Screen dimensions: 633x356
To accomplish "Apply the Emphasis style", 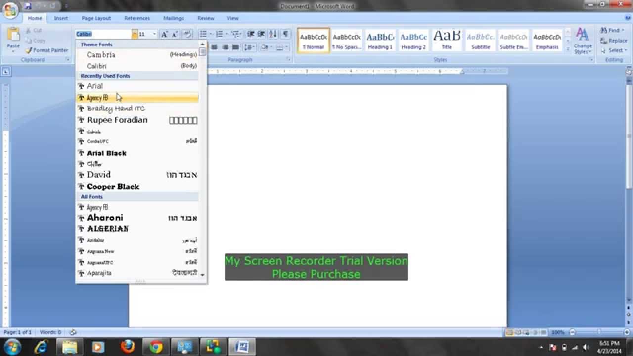I will pos(547,41).
